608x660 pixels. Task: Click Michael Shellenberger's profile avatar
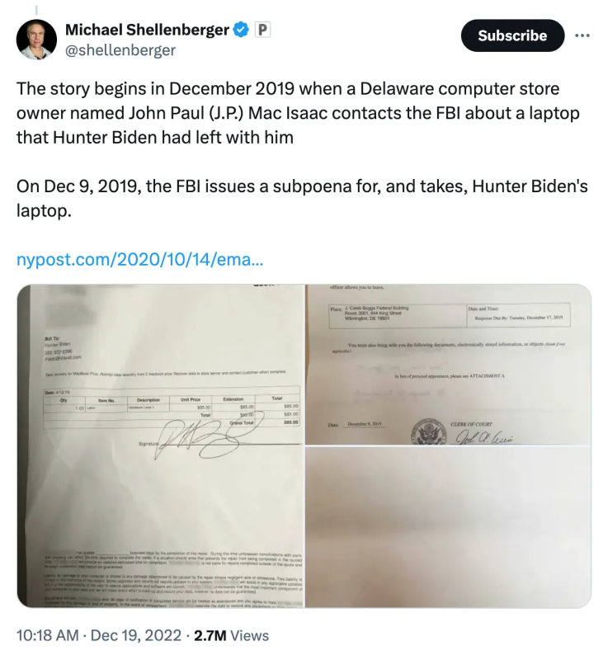(35, 40)
